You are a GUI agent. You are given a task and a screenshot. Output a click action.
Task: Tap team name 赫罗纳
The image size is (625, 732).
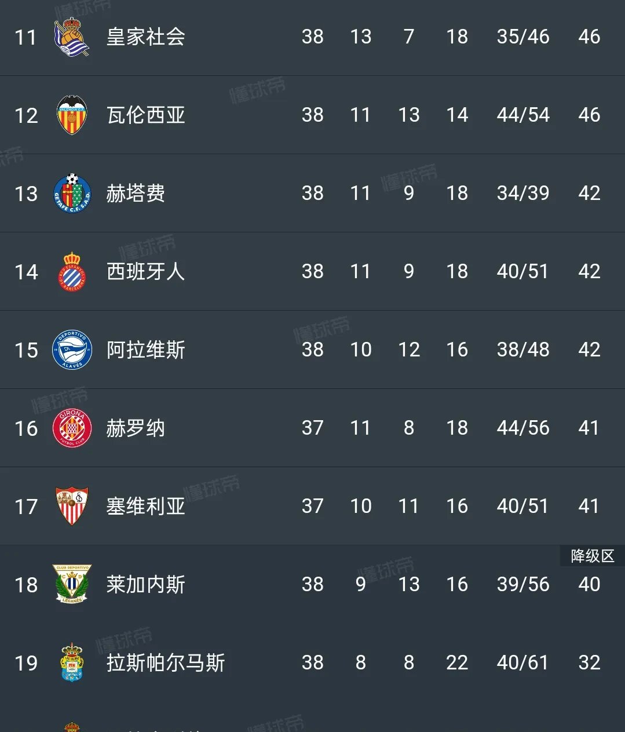(136, 428)
